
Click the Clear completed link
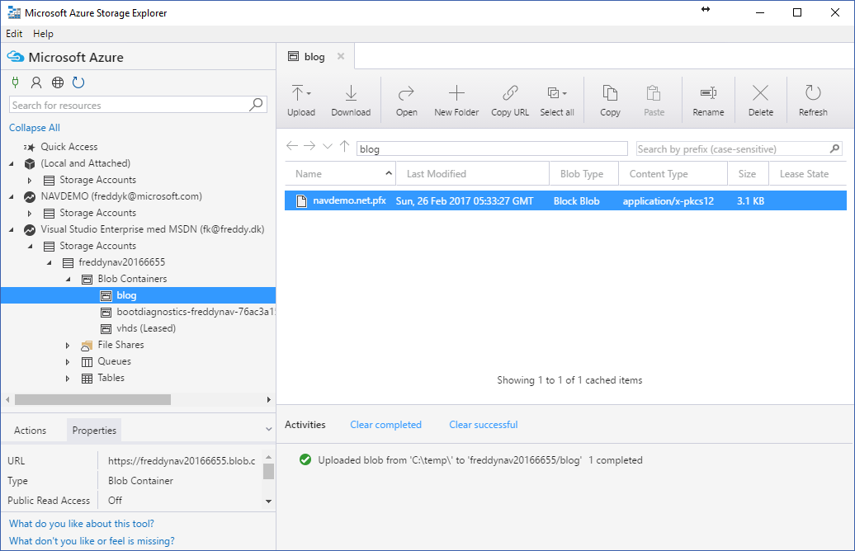[385, 425]
